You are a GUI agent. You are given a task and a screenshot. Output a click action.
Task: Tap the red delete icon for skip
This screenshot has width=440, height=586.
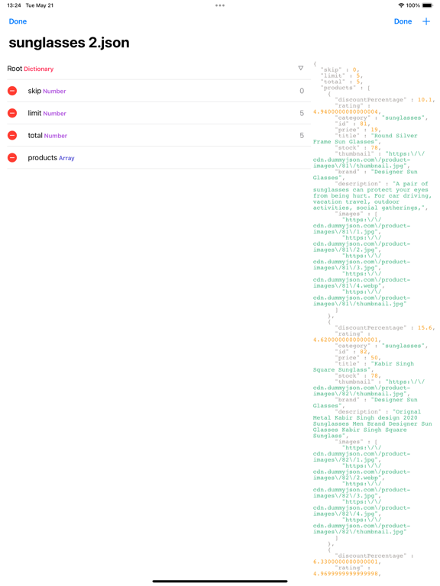point(12,91)
